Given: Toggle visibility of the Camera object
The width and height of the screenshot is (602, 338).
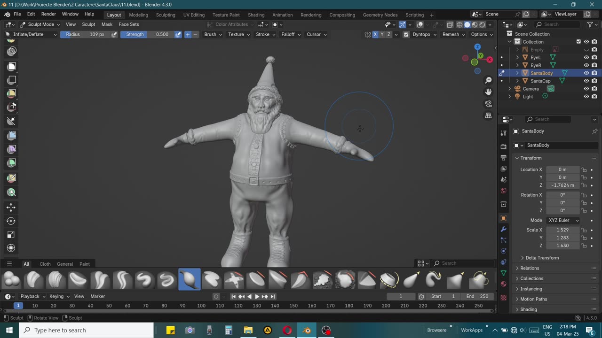Looking at the screenshot, I should click(x=586, y=89).
